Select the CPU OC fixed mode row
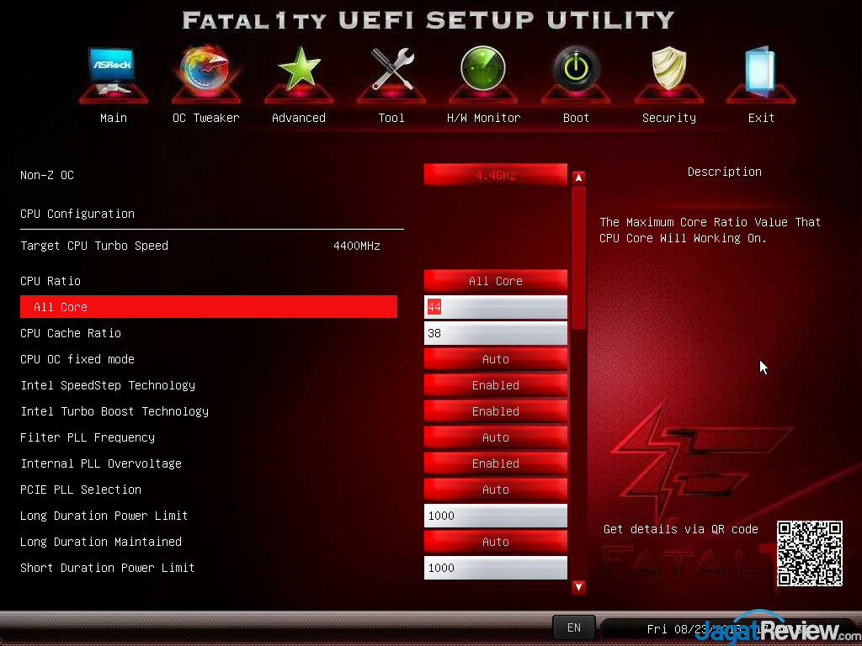The width and height of the screenshot is (862, 646). coord(77,359)
